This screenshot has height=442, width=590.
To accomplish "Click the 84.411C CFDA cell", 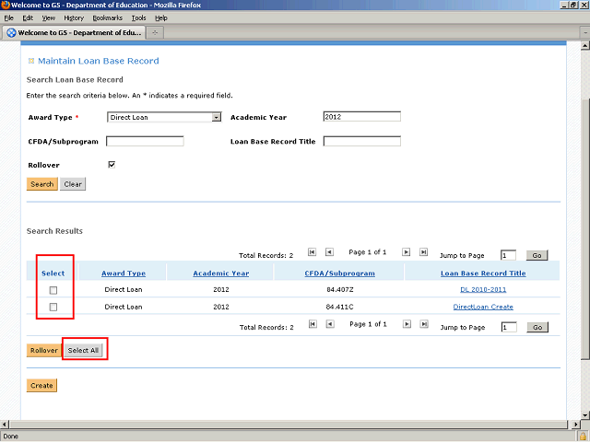I will click(340, 307).
